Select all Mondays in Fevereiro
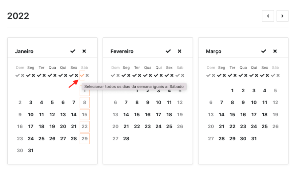 pos(124,75)
